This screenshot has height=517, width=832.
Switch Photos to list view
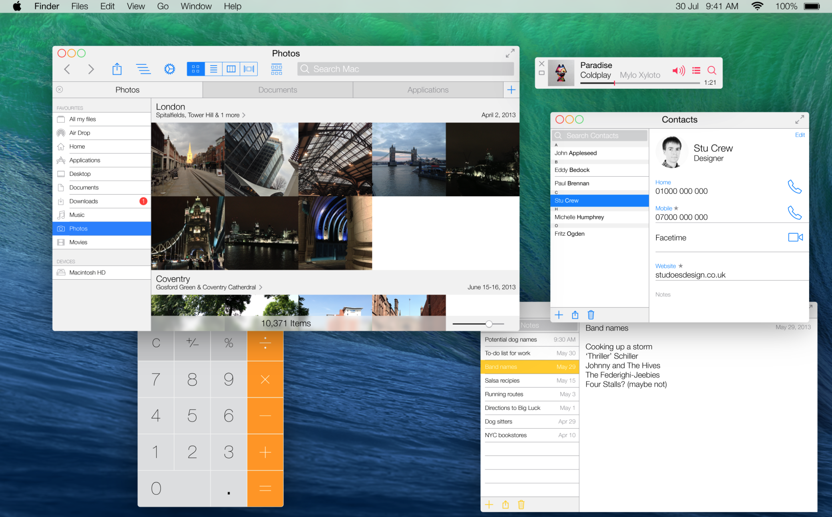213,69
